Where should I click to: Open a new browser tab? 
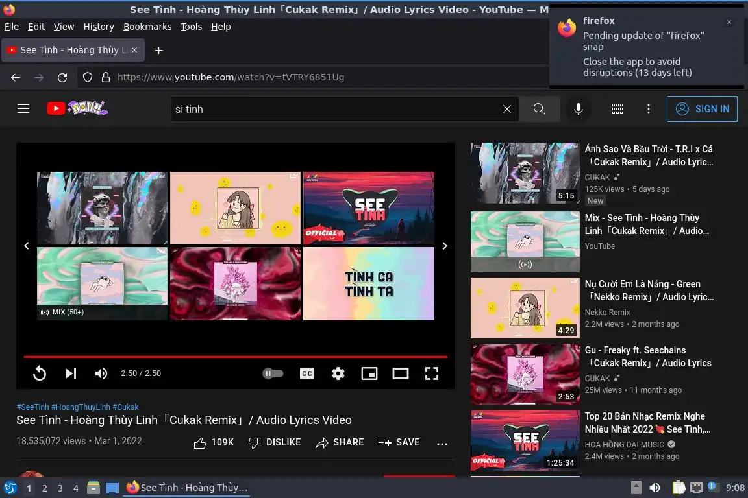tap(159, 50)
